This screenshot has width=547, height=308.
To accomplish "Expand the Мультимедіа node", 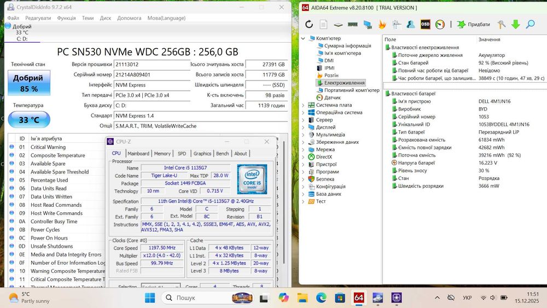I will click(x=303, y=135).
